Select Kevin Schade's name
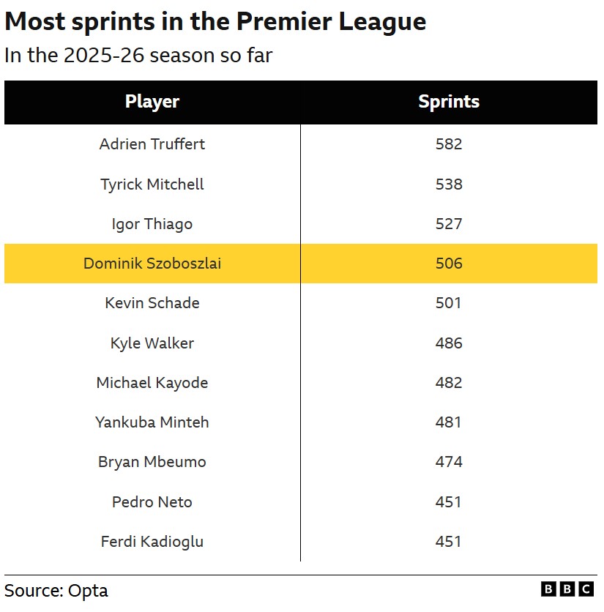604x612 pixels. pyautogui.click(x=152, y=303)
